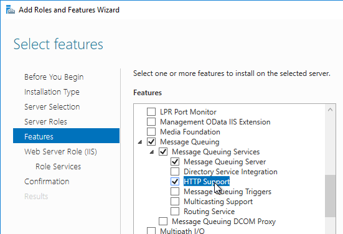Go to Web Server Role (IIS) step
This screenshot has width=343, height=234.
[60, 152]
